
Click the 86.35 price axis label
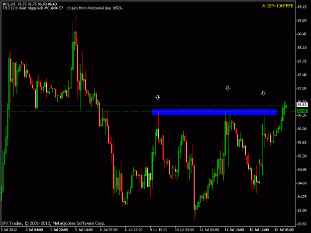pyautogui.click(x=302, y=115)
